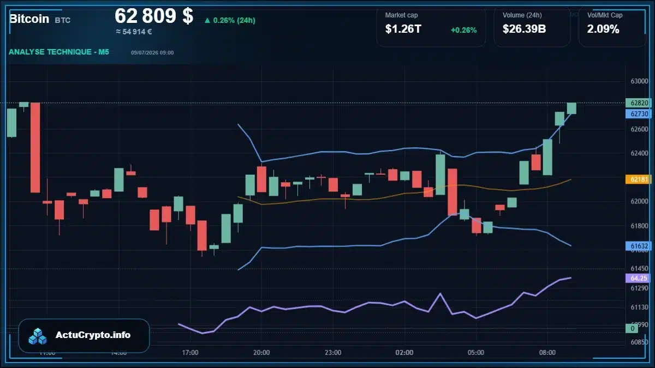Click the Vol/Mkt Cap card

coord(612,26)
